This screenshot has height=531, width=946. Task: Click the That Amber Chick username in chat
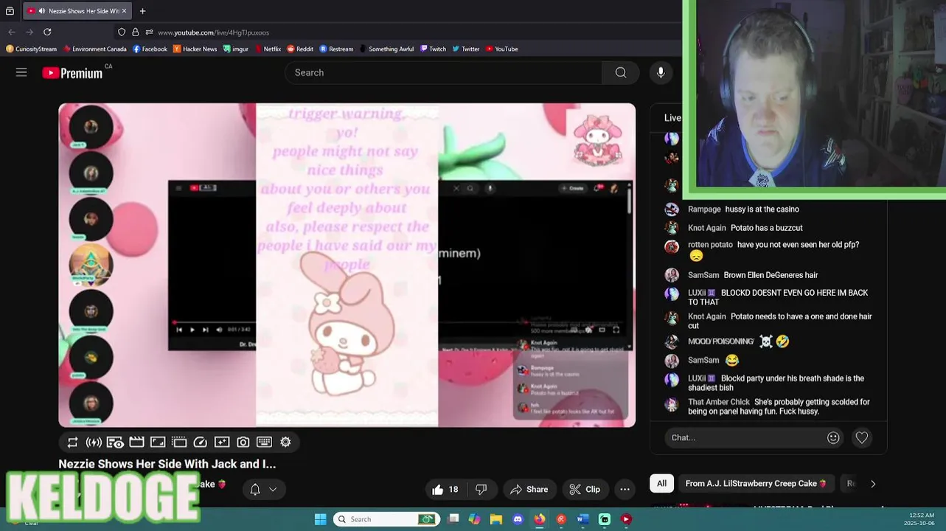click(x=719, y=402)
